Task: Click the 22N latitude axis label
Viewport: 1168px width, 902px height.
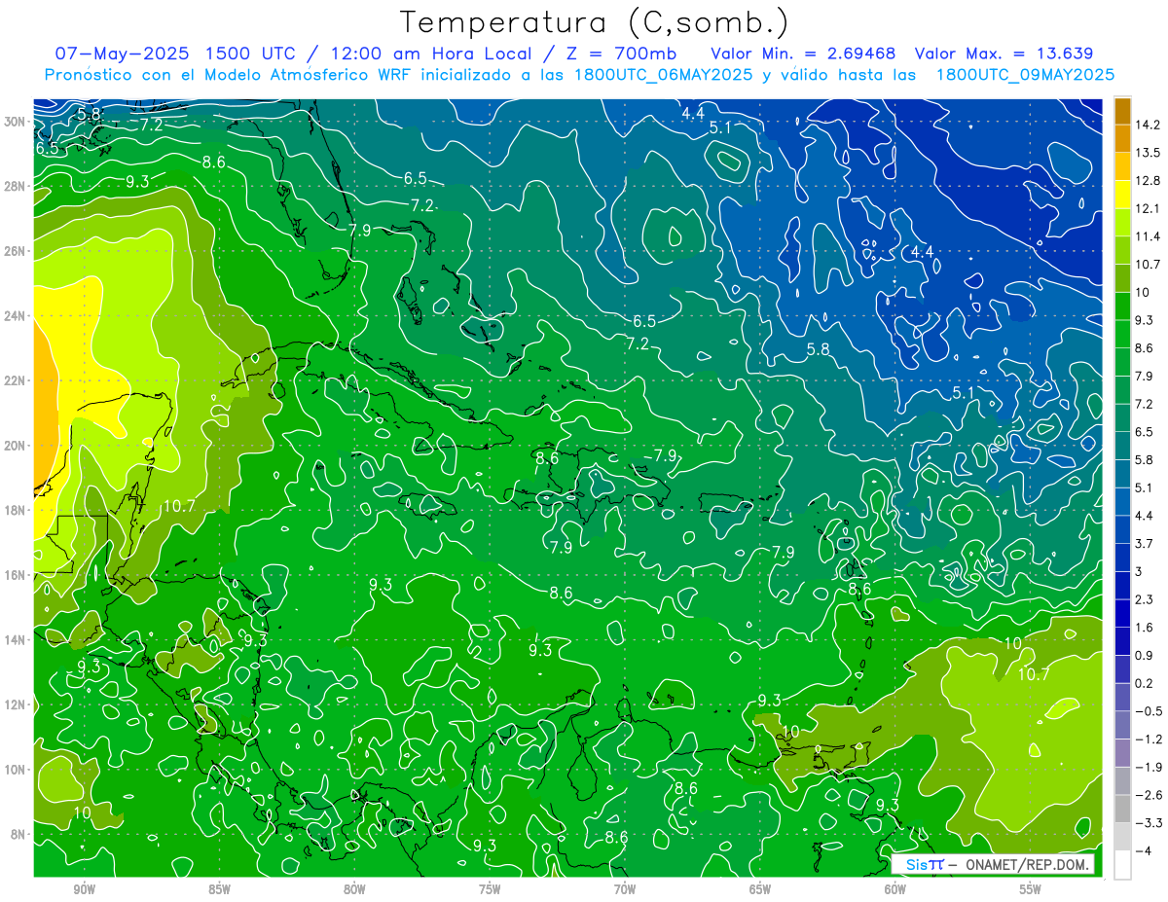Action: [x=17, y=380]
